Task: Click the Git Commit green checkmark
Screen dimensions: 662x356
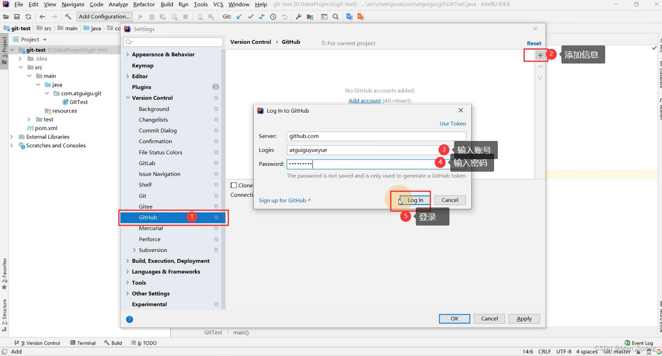Action: click(x=250, y=17)
